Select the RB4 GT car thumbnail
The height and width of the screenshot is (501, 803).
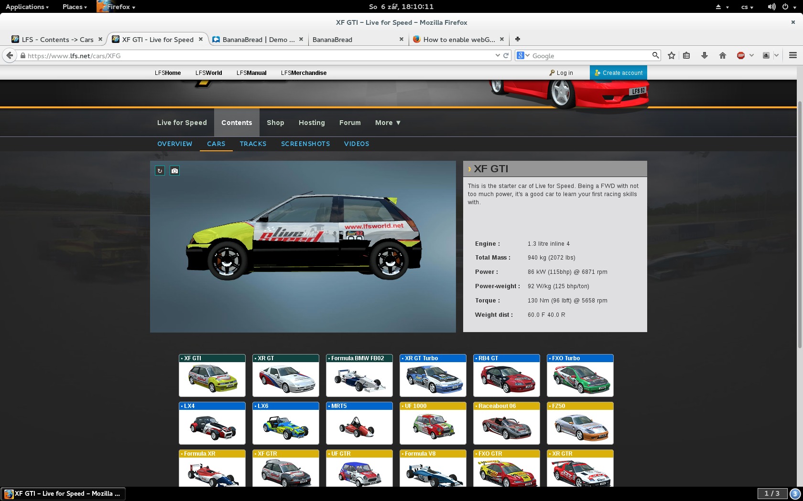click(x=507, y=376)
